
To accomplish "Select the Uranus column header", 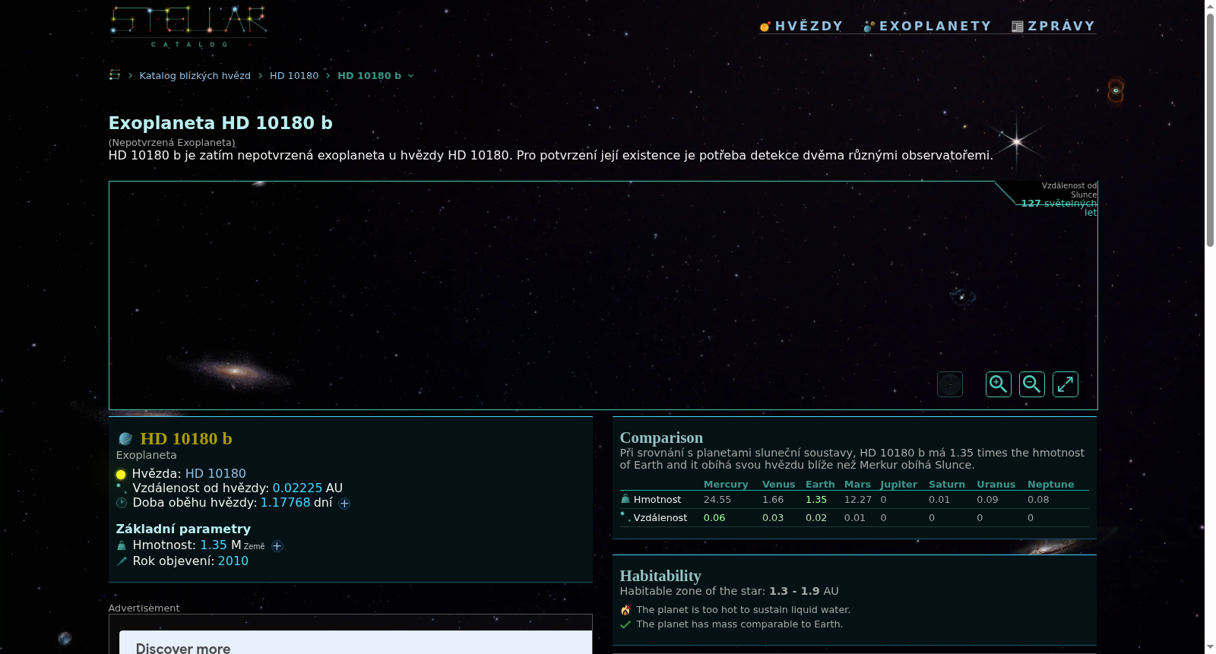I will click(x=996, y=485).
